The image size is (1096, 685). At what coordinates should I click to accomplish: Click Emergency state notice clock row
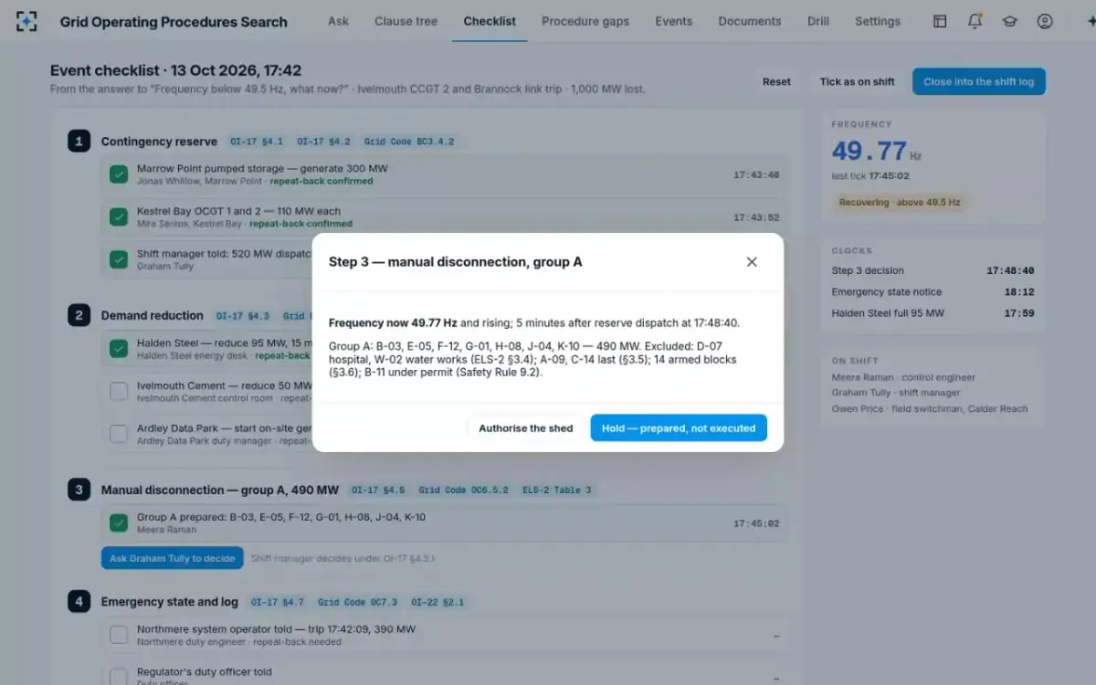[933, 292]
